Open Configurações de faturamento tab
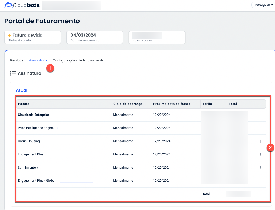The width and height of the screenshot is (275, 210). (78, 60)
